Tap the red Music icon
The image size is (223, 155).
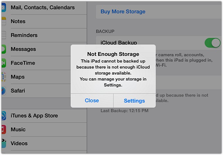[x=3, y=129]
